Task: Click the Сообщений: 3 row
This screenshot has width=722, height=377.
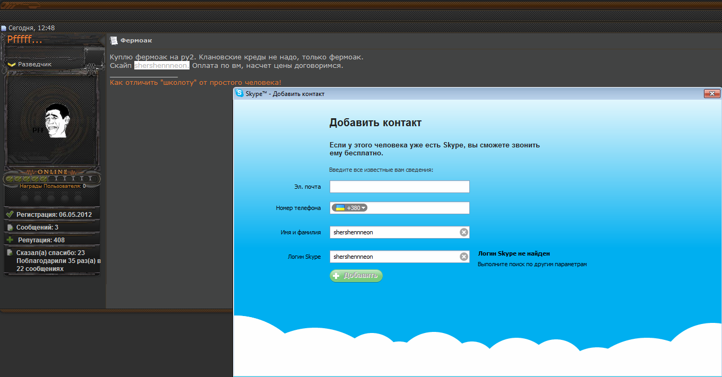Action: [x=52, y=227]
